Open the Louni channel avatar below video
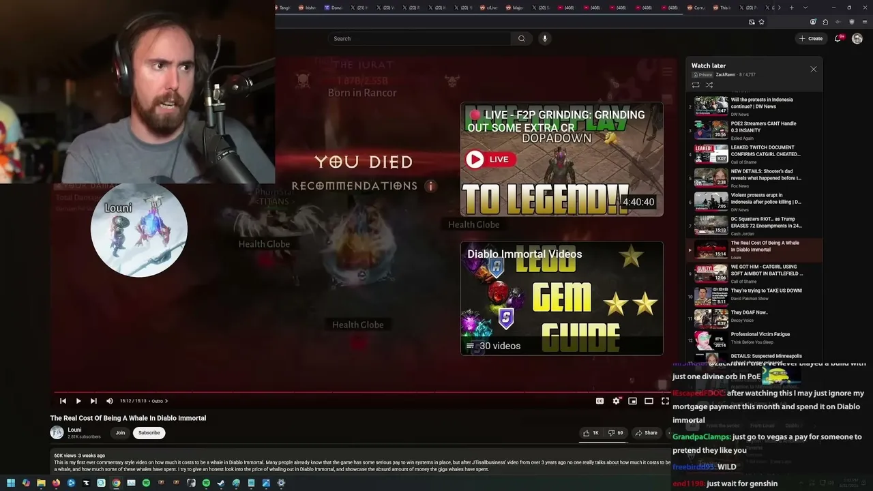This screenshot has height=491, width=873. coord(57,432)
